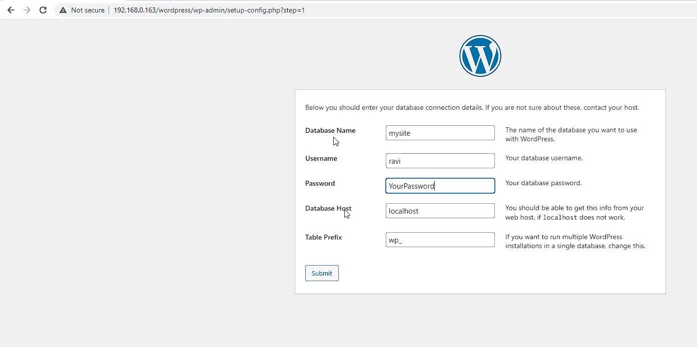
Task: Click the Database Host field showing localhost
Action: click(x=440, y=210)
